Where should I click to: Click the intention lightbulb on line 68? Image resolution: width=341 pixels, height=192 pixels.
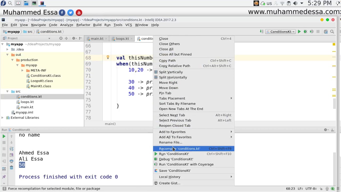108,57
